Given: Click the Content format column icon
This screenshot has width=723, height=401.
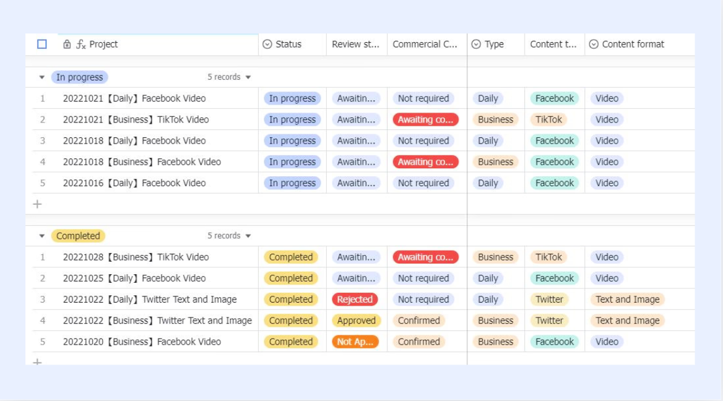Looking at the screenshot, I should click(x=594, y=45).
